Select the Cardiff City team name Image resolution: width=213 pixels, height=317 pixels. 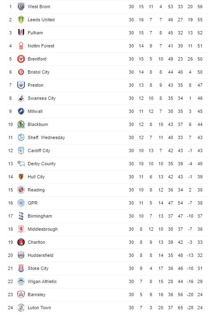coord(39,151)
